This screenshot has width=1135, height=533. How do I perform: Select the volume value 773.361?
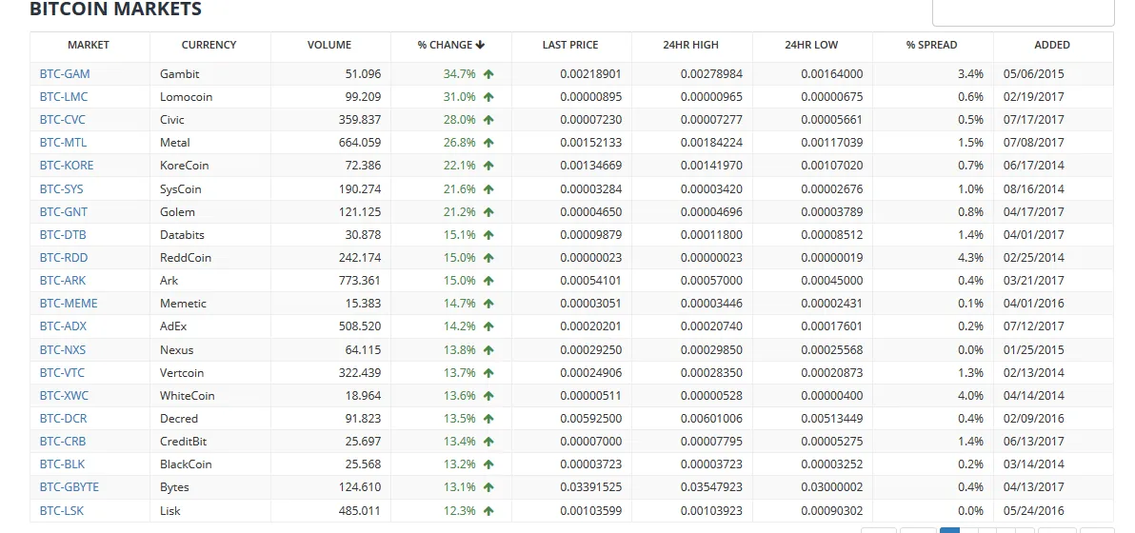coord(360,281)
